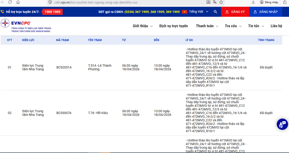This screenshot has height=153, width=289.
Task: Go to browser home page icon
Action: 18,2
